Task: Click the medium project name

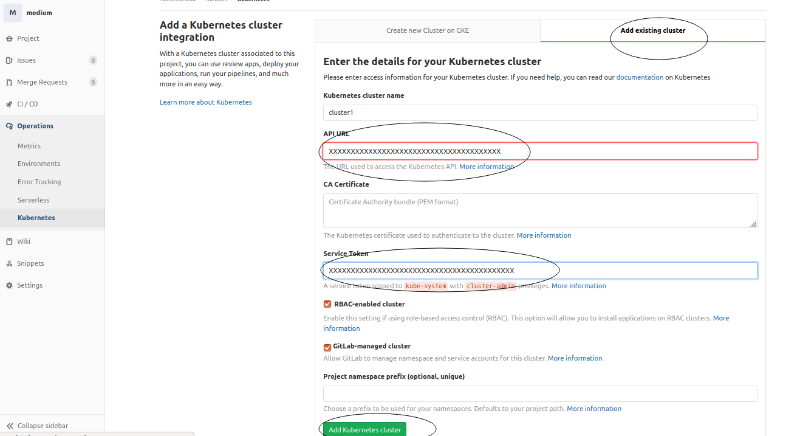Action: pos(39,13)
